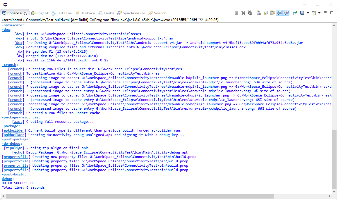Viewport: 338px width, 200px height.
Task: Clear the console output
Action: [x=259, y=13]
